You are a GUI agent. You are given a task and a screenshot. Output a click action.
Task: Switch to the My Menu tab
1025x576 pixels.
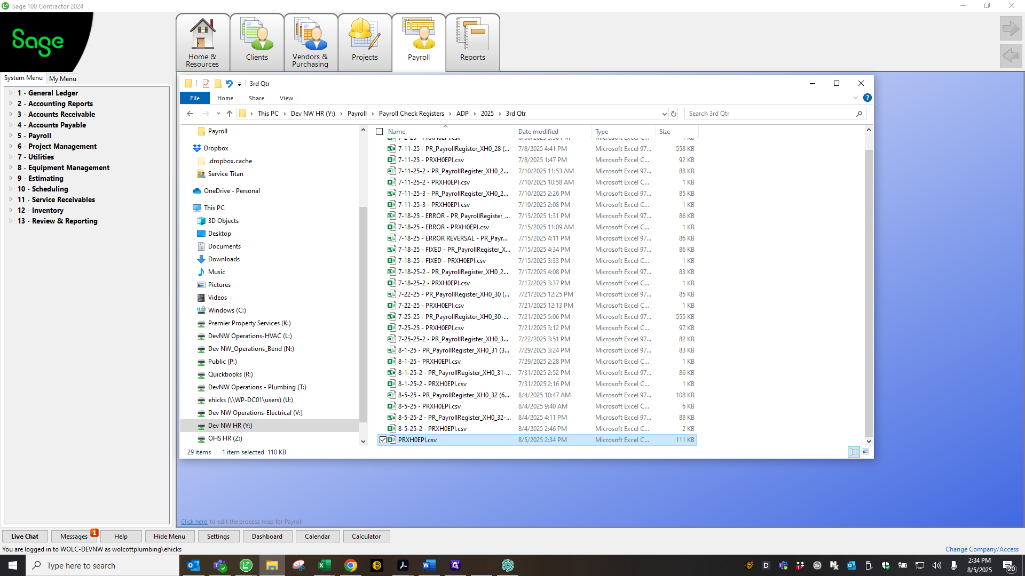pos(62,78)
